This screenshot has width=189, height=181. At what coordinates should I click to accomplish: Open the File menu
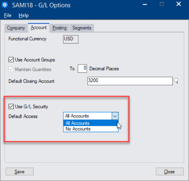coord(8,15)
